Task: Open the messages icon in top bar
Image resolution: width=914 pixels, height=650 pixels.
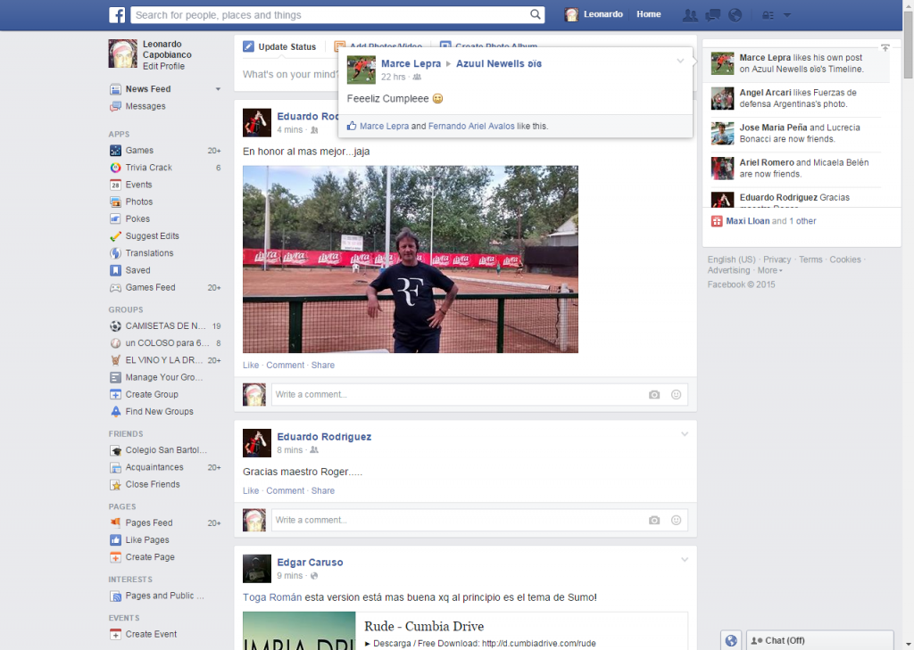Action: [x=712, y=15]
